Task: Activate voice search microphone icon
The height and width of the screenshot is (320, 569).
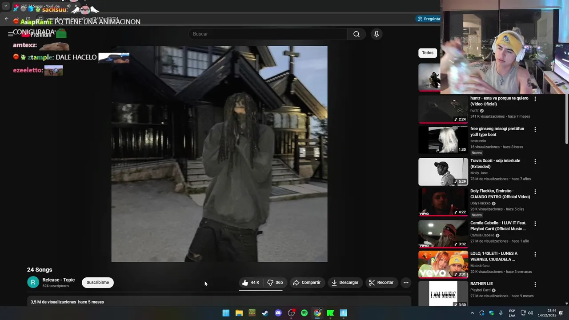Action: [x=377, y=34]
